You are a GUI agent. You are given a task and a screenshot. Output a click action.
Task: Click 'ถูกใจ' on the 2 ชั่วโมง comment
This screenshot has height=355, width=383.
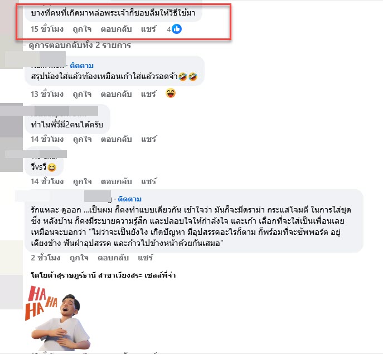click(x=79, y=258)
